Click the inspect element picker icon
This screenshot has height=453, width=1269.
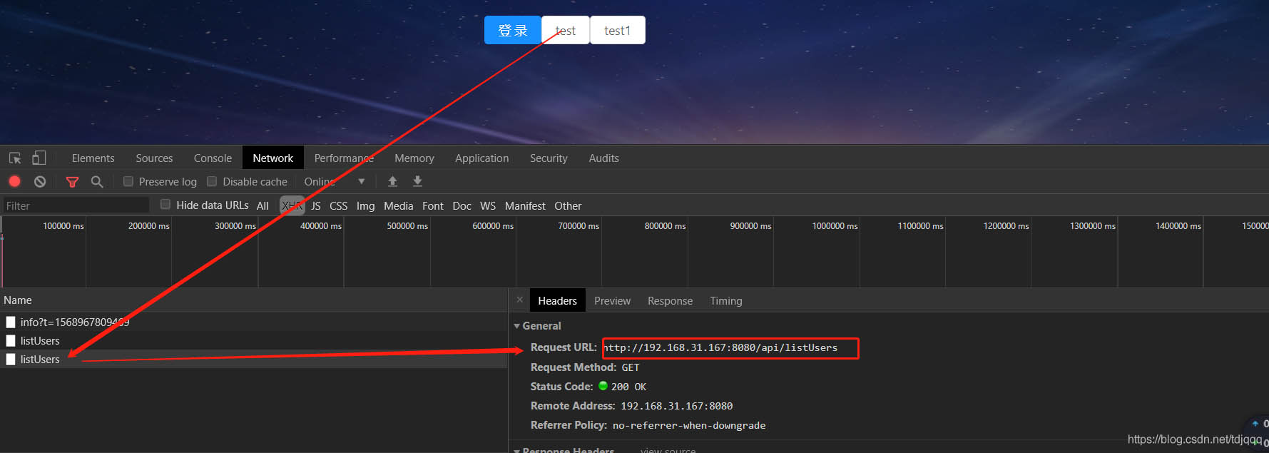15,158
